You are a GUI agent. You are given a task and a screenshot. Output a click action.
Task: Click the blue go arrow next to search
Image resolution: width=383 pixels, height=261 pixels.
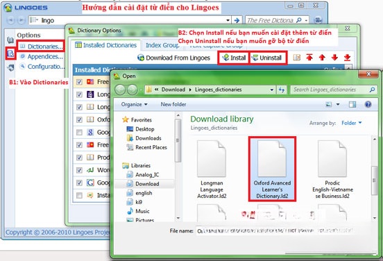point(237,20)
